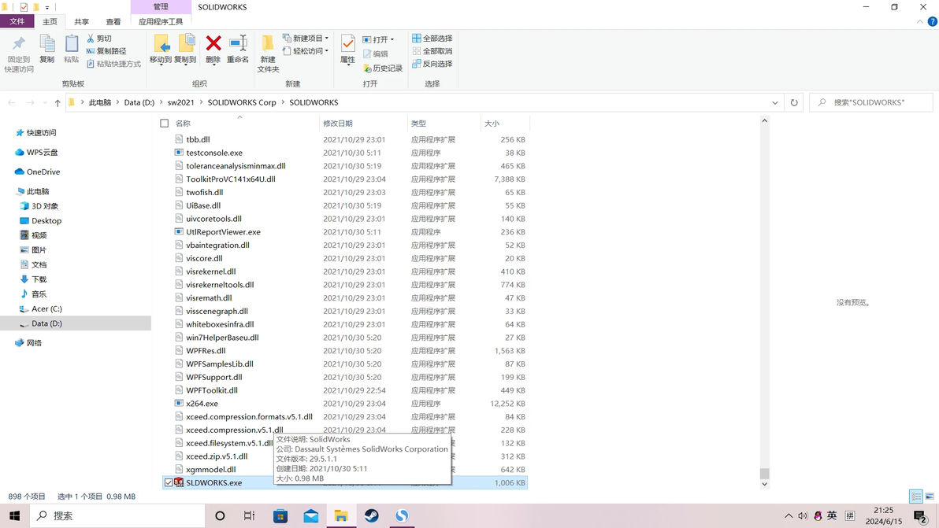This screenshot has height=528, width=939.
Task: Cut the selected file with the scissors icon
Action: [98, 39]
